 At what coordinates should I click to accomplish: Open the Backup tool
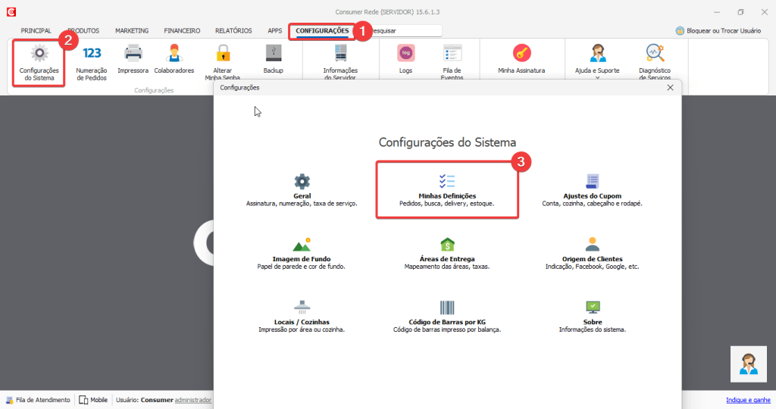coord(273,55)
